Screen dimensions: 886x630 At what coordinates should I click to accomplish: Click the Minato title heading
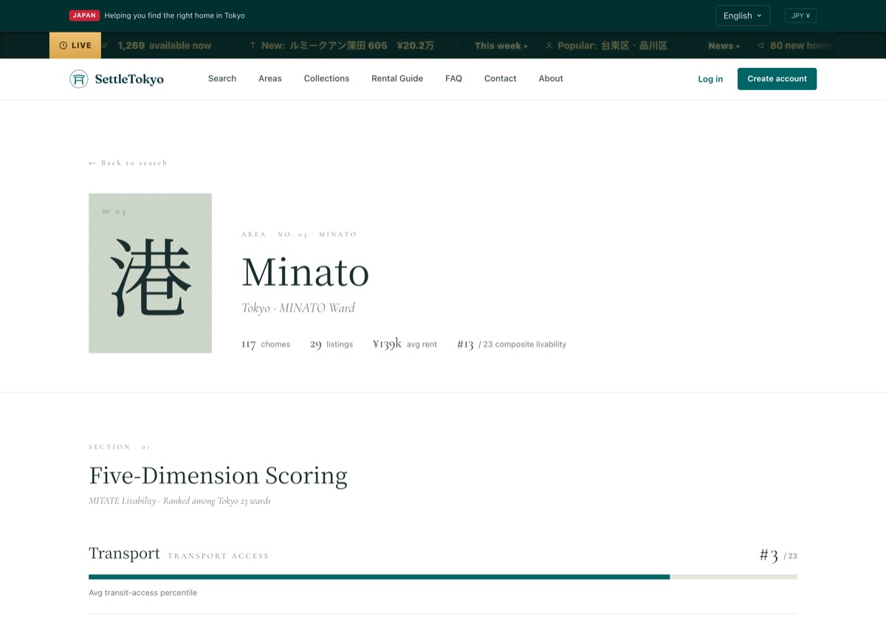305,272
